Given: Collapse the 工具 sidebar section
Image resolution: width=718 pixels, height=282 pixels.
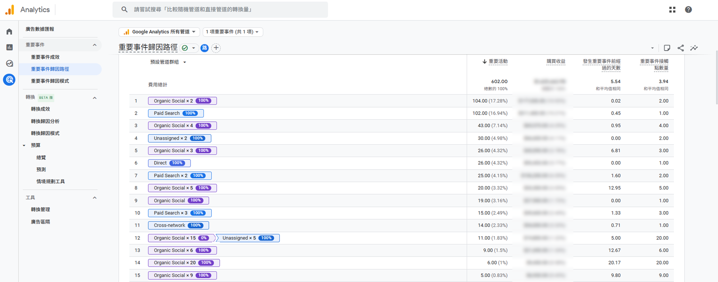Looking at the screenshot, I should (95, 198).
